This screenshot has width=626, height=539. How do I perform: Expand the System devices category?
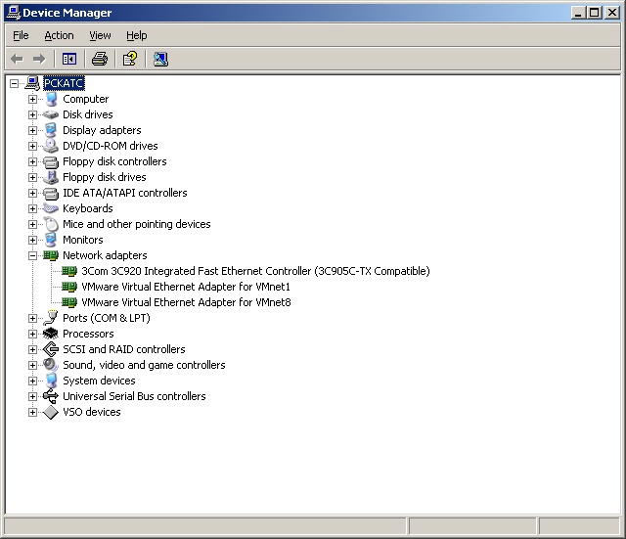point(32,381)
